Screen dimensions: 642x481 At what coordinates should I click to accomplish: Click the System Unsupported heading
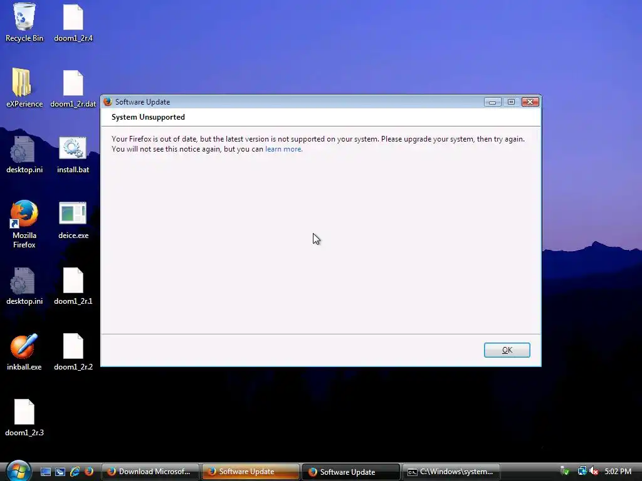(x=148, y=117)
